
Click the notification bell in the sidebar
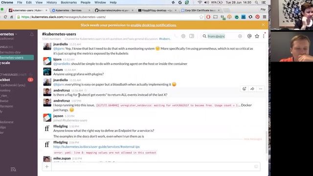point(32,34)
